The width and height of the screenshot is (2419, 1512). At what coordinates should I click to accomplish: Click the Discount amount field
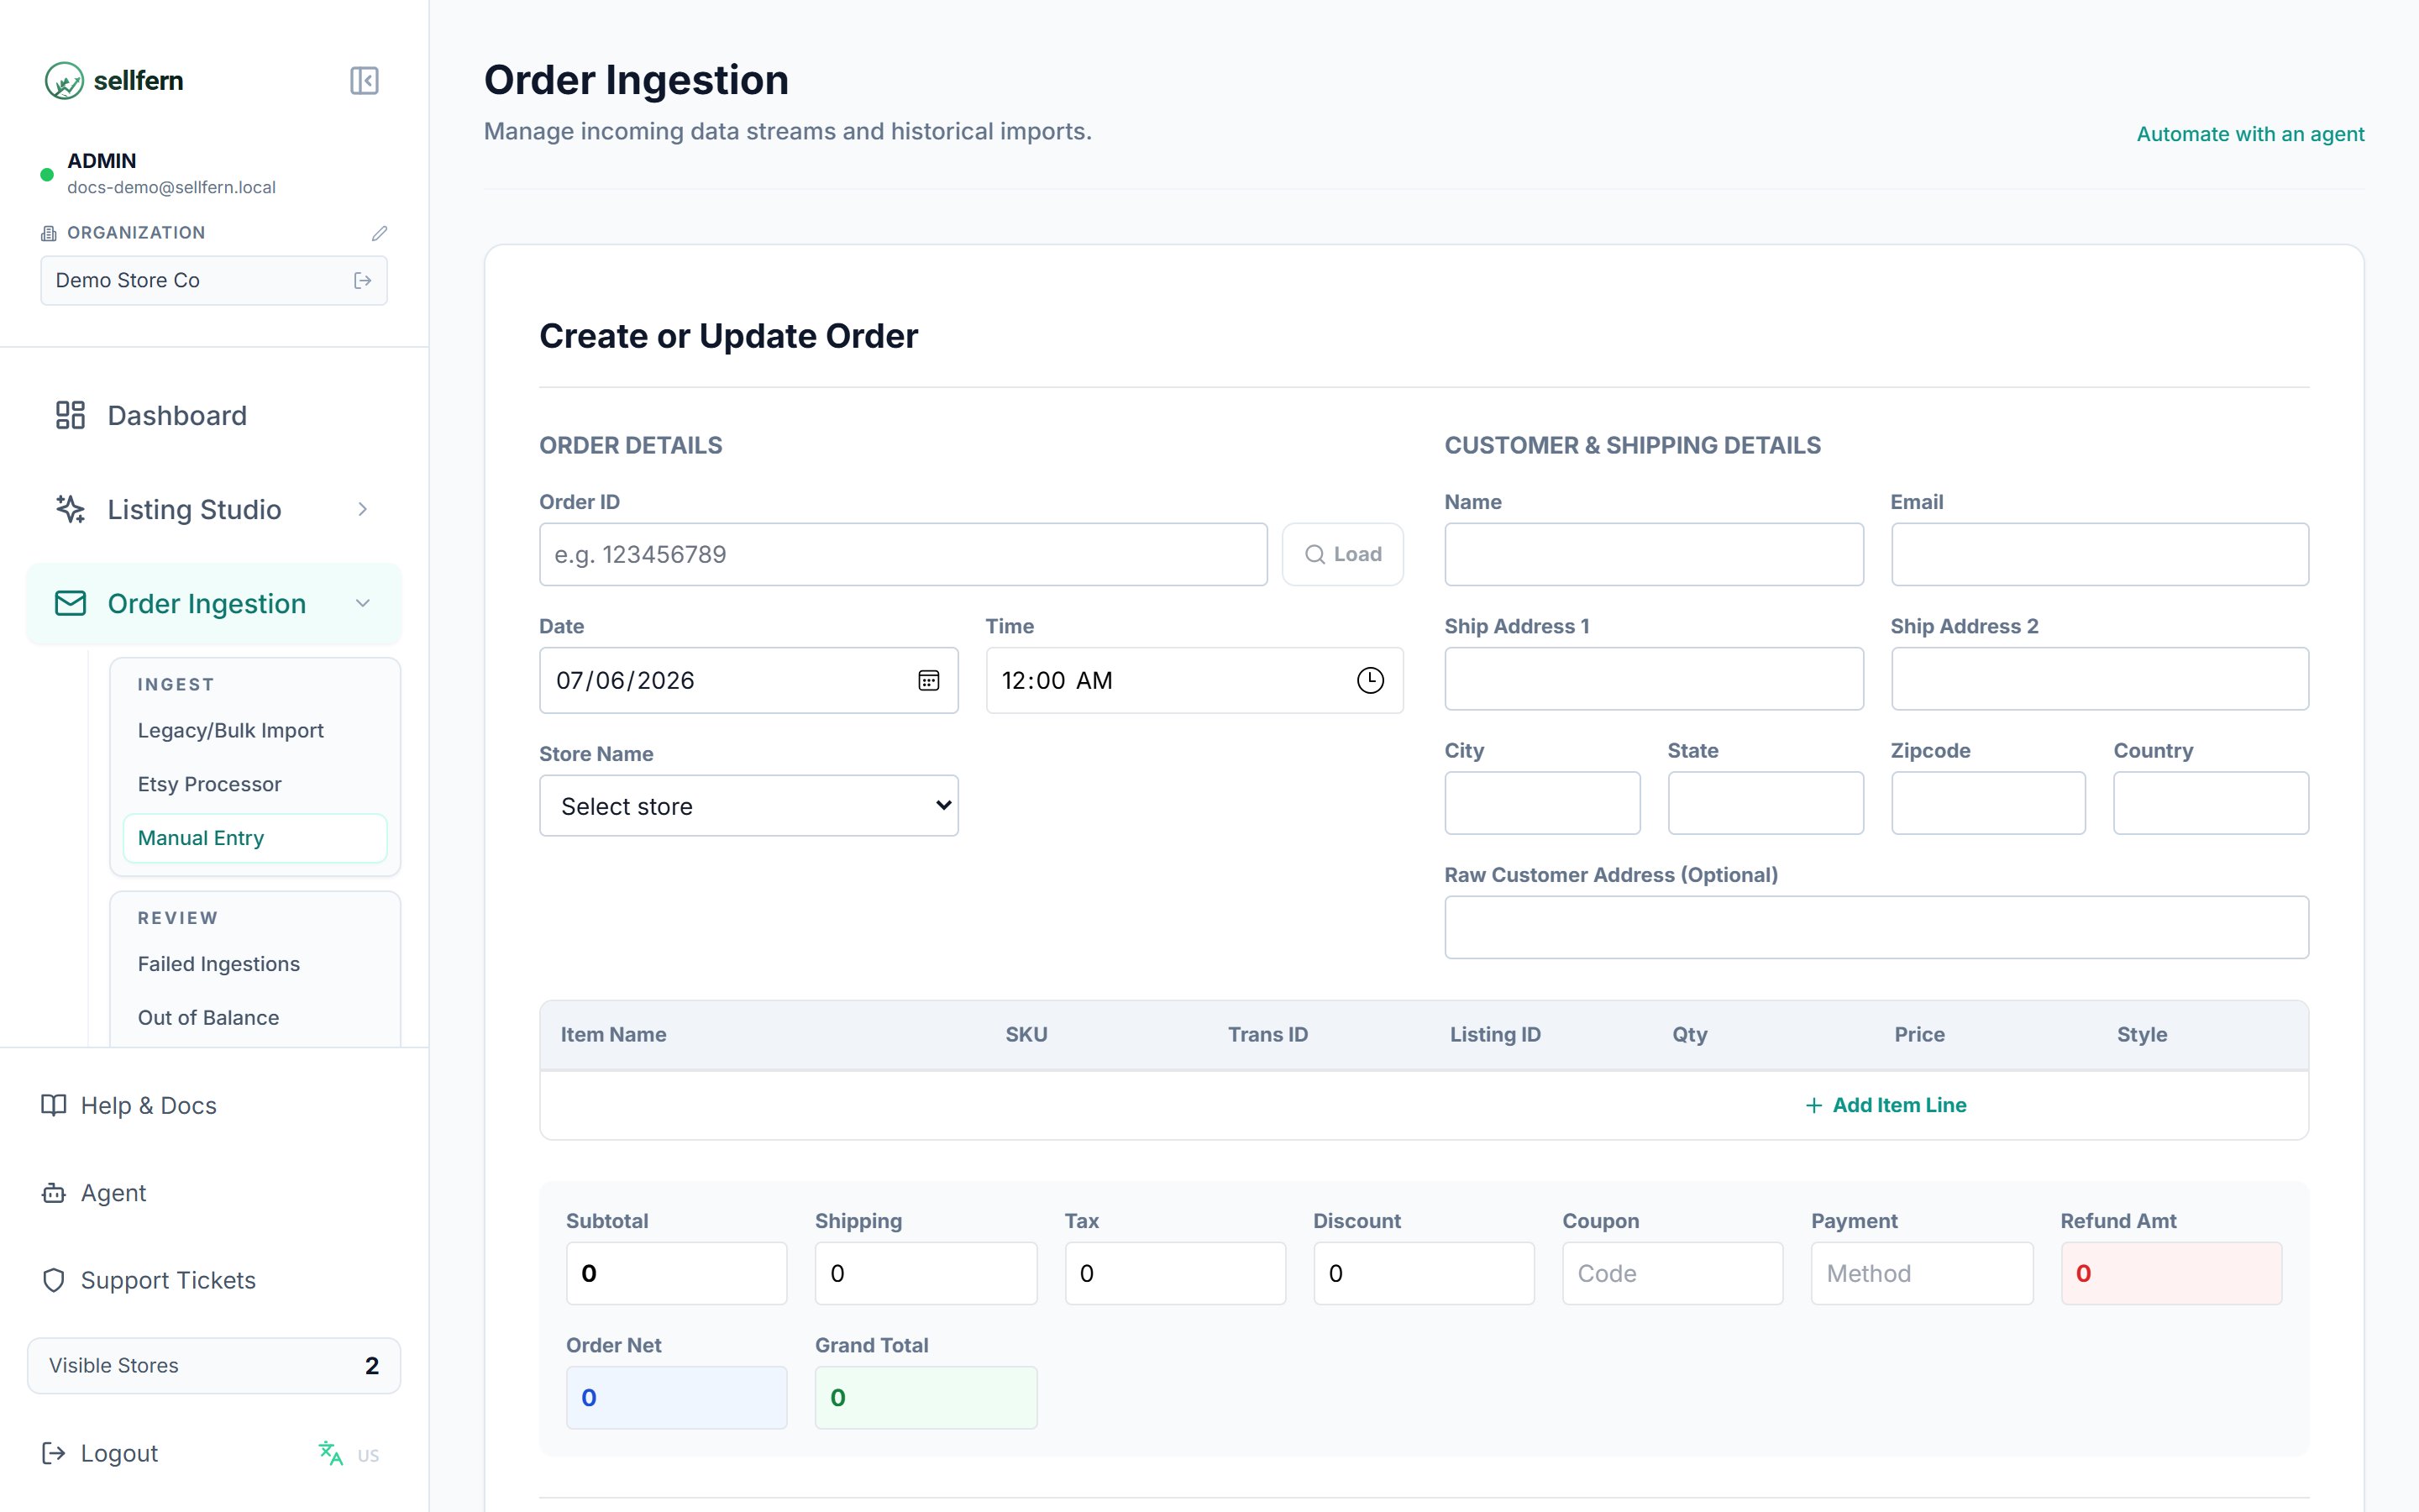1424,1273
